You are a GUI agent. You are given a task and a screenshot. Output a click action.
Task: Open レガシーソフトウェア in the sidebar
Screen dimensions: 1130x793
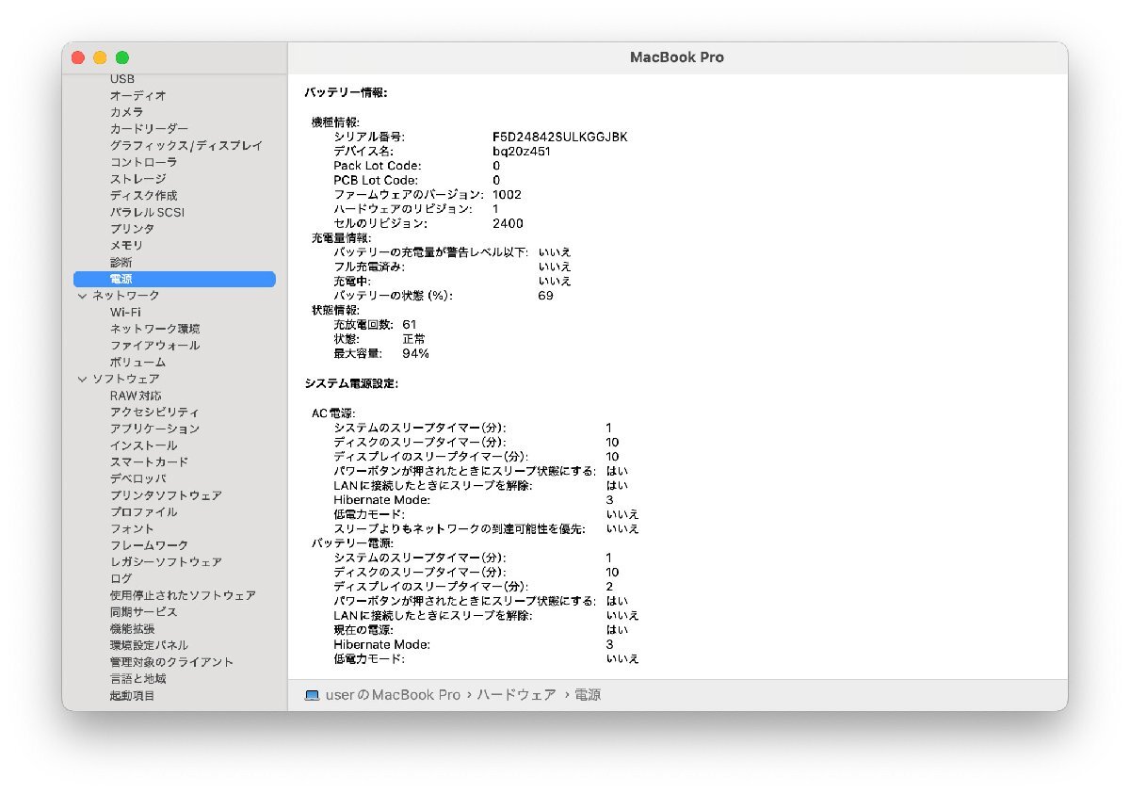click(x=167, y=561)
